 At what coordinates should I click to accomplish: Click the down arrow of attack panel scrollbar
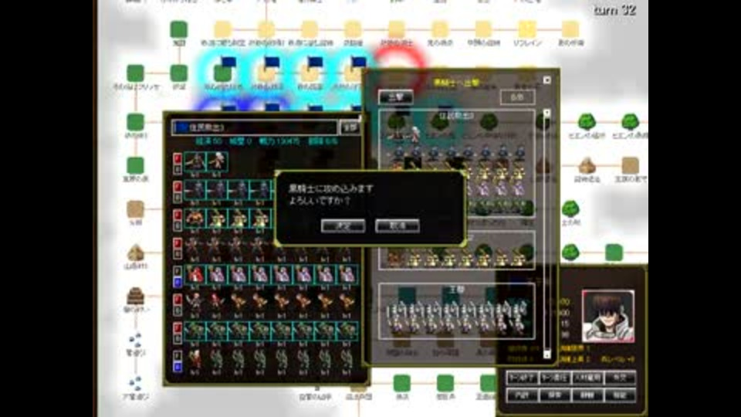[x=546, y=354]
